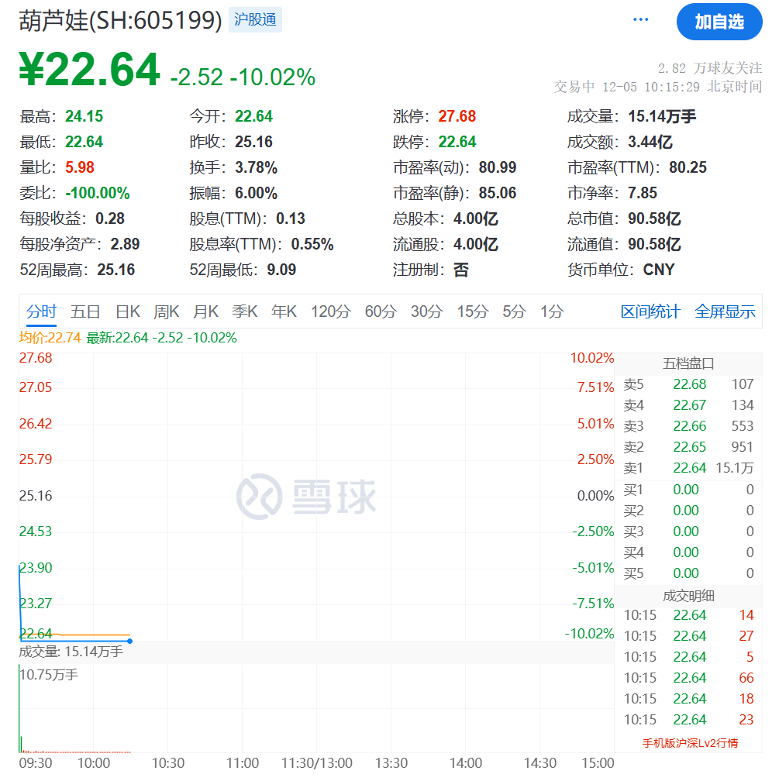Screen dimensions: 779x781
Task: Click the blue endpoint marker on price line
Action: tap(129, 641)
